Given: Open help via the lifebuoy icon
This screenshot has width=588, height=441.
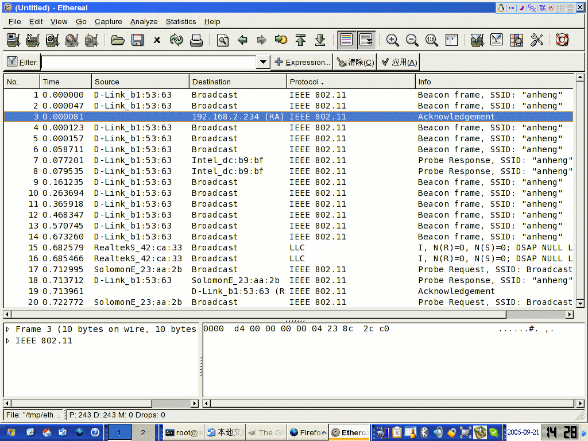Looking at the screenshot, I should [562, 40].
